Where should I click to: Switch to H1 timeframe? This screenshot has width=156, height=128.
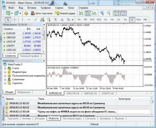[106, 20]
